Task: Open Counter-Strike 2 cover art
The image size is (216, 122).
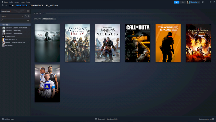Action: (x=168, y=43)
